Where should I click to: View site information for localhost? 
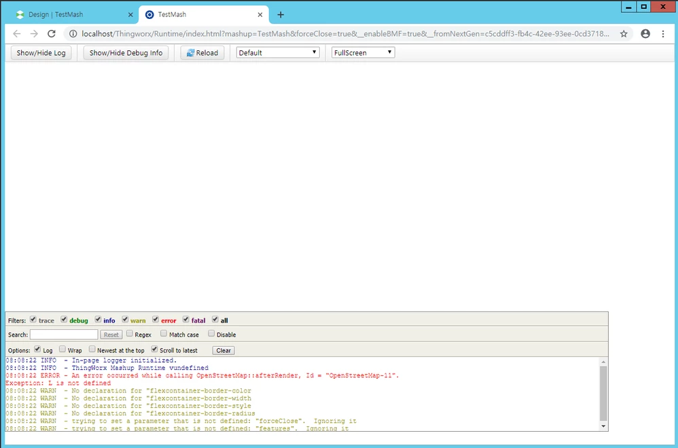[x=73, y=34]
